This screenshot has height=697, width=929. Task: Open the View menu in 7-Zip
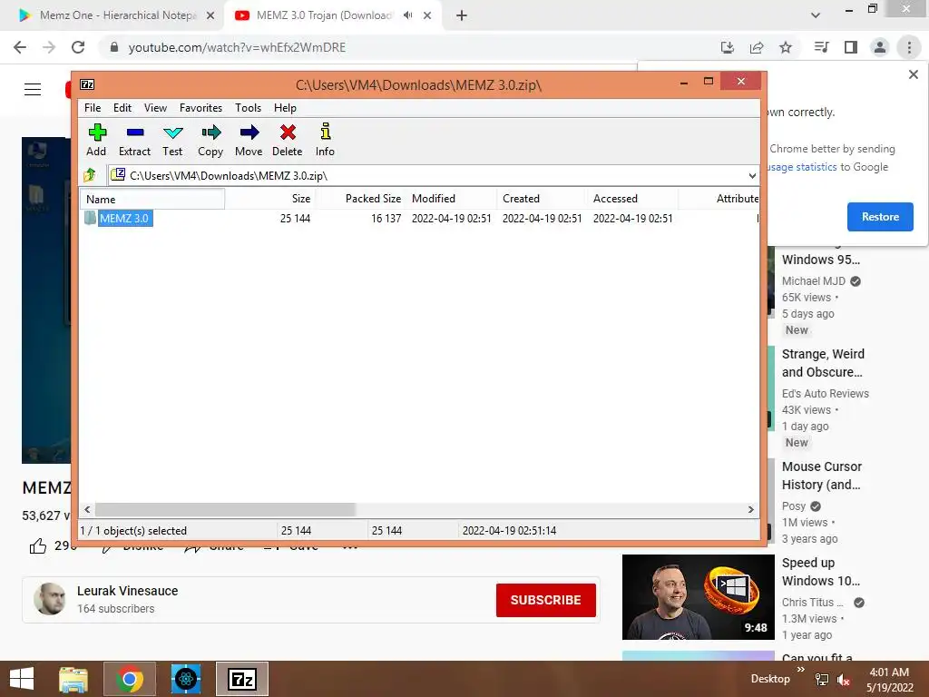pos(155,108)
